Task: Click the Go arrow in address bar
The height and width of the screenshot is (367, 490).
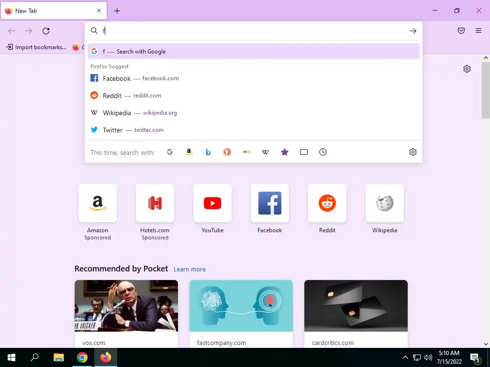Action: click(x=413, y=31)
